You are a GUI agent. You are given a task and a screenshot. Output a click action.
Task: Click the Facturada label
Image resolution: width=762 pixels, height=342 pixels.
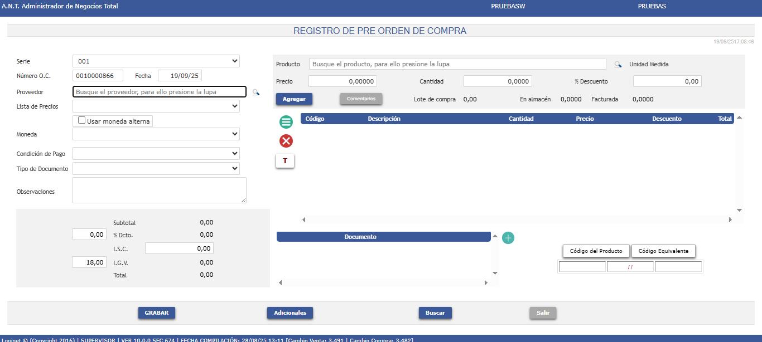coord(605,100)
